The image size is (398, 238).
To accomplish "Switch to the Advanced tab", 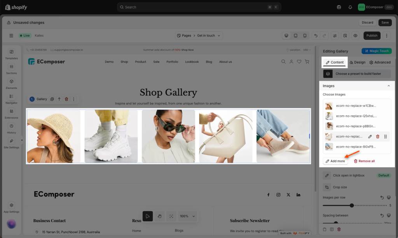I will tap(380, 63).
